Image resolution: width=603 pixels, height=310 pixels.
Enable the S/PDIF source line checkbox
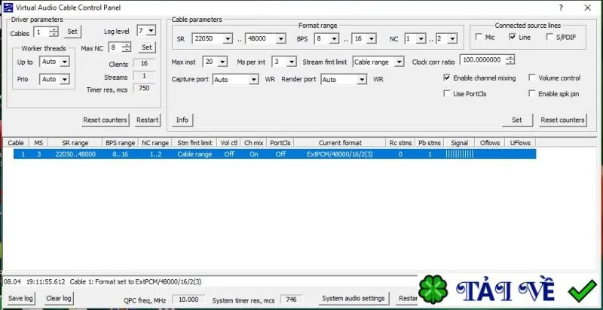point(549,37)
